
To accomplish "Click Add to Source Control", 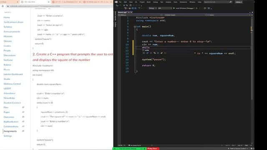I will click(238, 149).
